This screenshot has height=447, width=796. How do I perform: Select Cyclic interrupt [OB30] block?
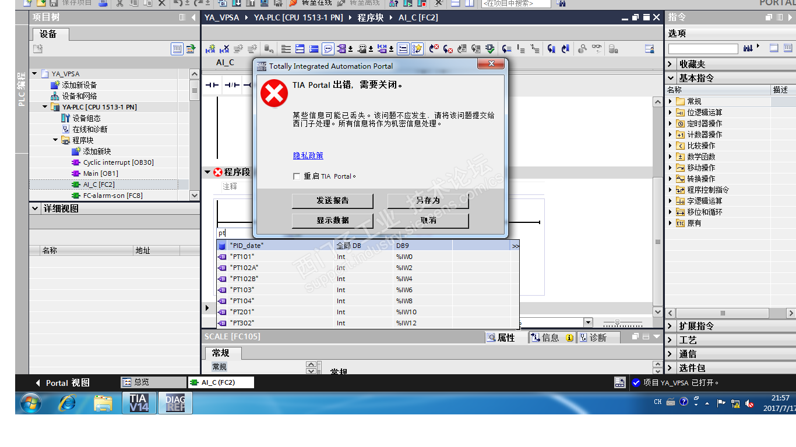[x=118, y=162]
